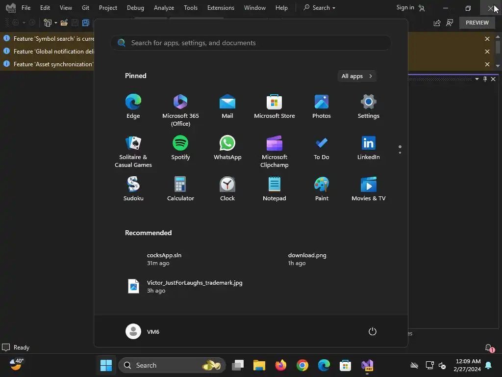Open the Git menu
The width and height of the screenshot is (502, 377).
[85, 8]
